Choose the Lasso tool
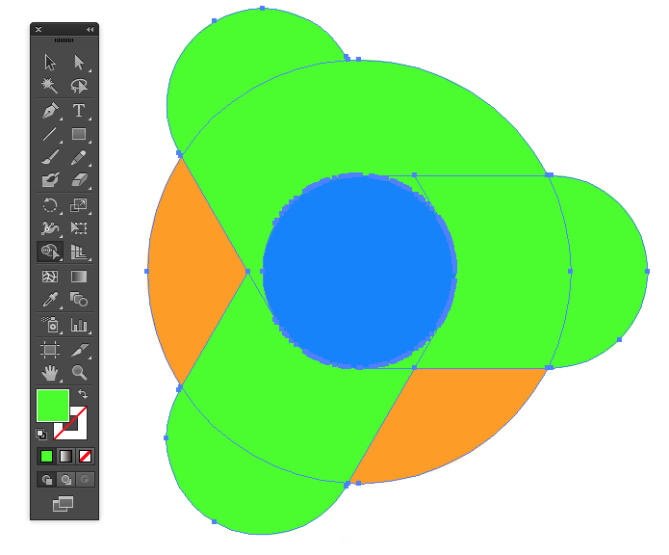Image resolution: width=669 pixels, height=555 pixels. (x=79, y=86)
